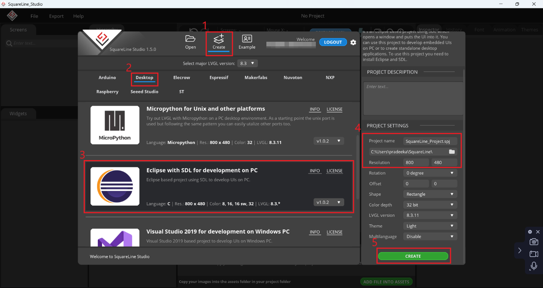
Task: Click the Open project folder icon
Action: 190,39
